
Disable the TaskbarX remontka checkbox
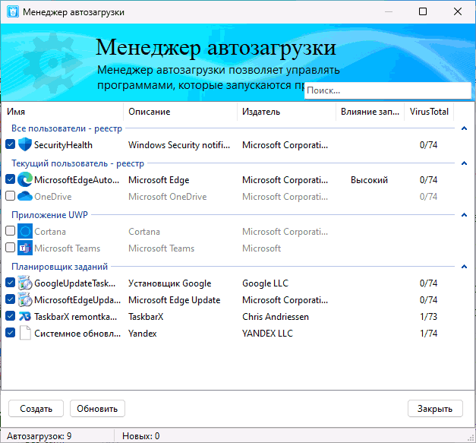(x=11, y=316)
